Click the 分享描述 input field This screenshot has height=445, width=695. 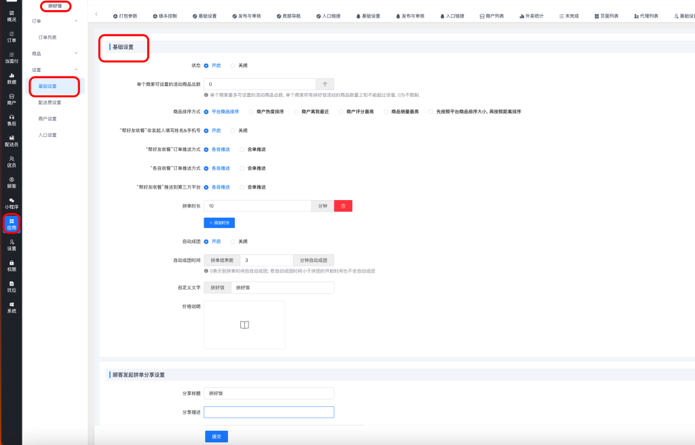[x=269, y=412]
